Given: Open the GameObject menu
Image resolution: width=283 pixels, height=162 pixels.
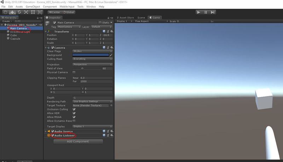Looking at the screenshot, I should pyautogui.click(x=33, y=6).
